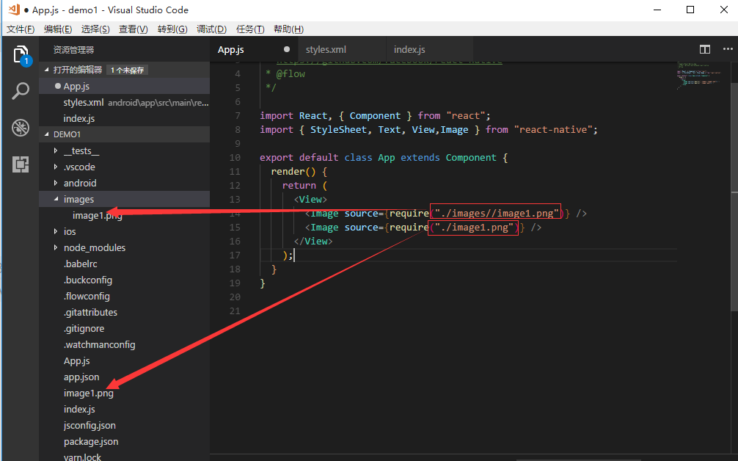738x461 pixels.
Task: Click the editor minimap preview
Action: pyautogui.click(x=699, y=76)
